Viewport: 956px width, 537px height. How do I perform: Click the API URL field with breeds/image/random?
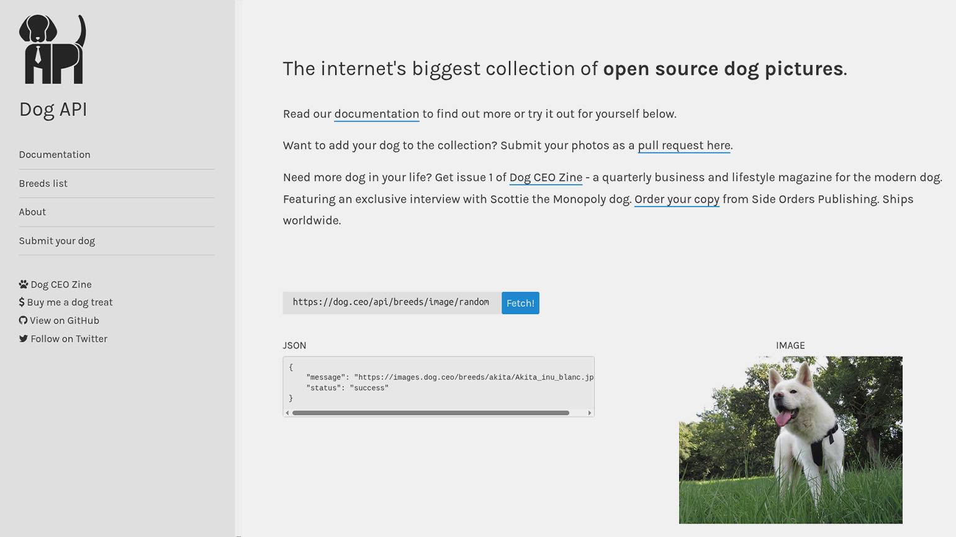391,303
